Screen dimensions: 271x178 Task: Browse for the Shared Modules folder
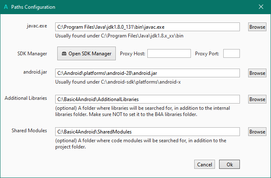point(257,132)
